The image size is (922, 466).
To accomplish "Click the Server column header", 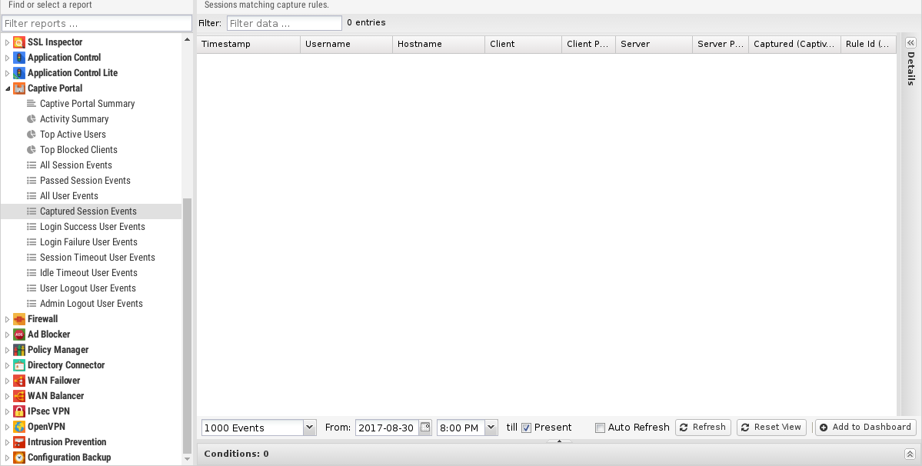I will (x=654, y=44).
